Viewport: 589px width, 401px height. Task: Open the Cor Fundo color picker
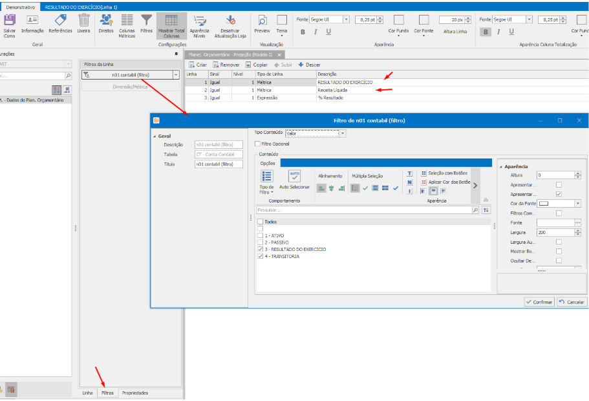point(398,25)
